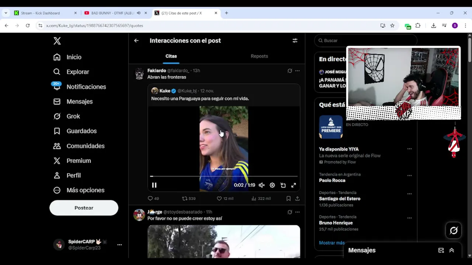This screenshot has width=472, height=265.
Task: Open the filter settings icon in header
Action: 295,40
